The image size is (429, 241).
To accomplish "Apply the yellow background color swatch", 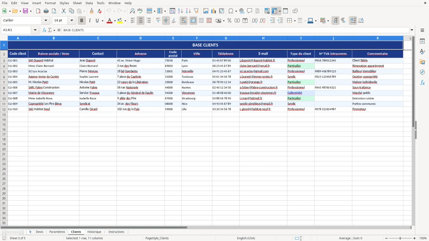I will tap(120, 21).
